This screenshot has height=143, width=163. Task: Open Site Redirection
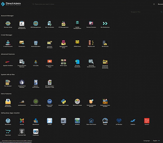105,25
